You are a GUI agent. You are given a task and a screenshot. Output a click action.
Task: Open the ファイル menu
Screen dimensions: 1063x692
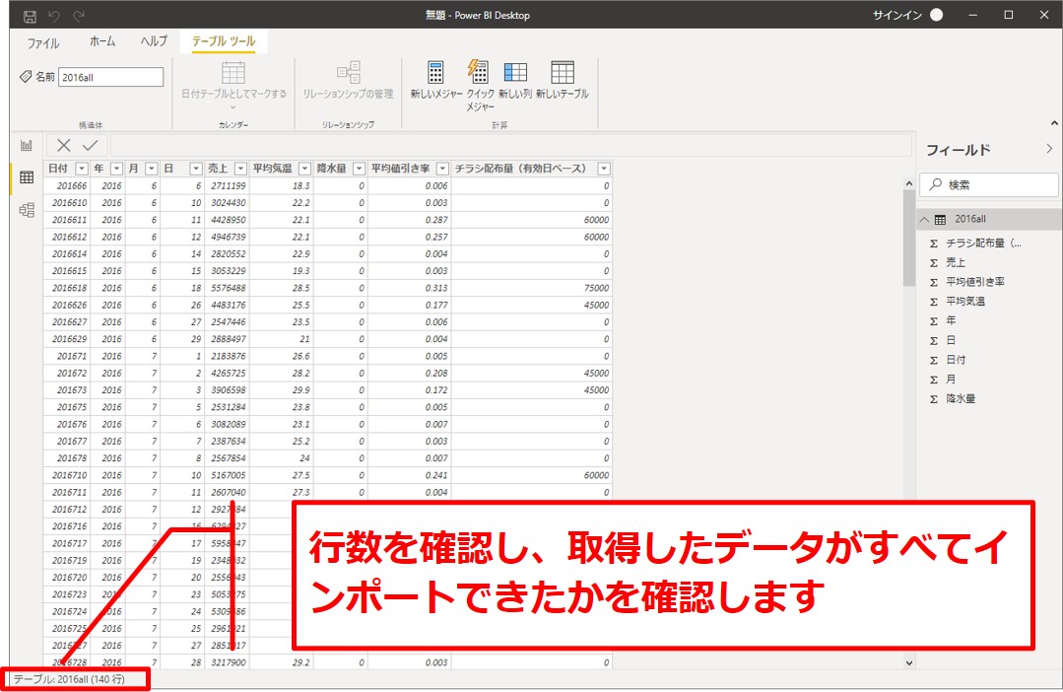point(42,42)
